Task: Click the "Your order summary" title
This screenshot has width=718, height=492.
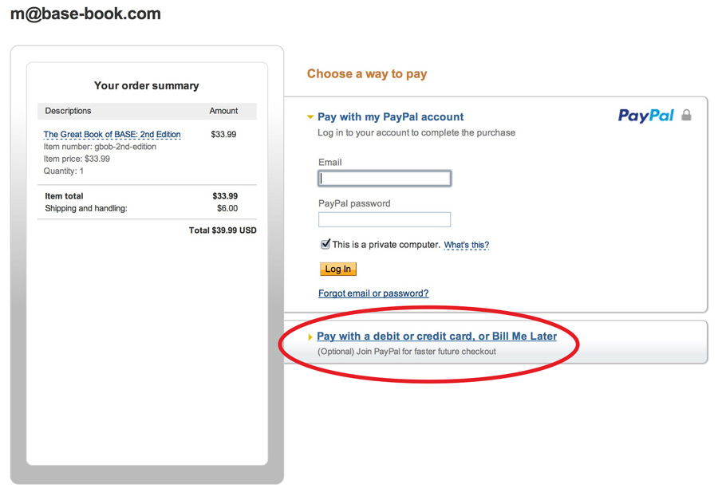Action: coord(147,85)
